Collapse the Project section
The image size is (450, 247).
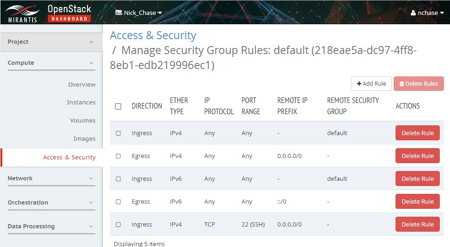pyautogui.click(x=51, y=42)
